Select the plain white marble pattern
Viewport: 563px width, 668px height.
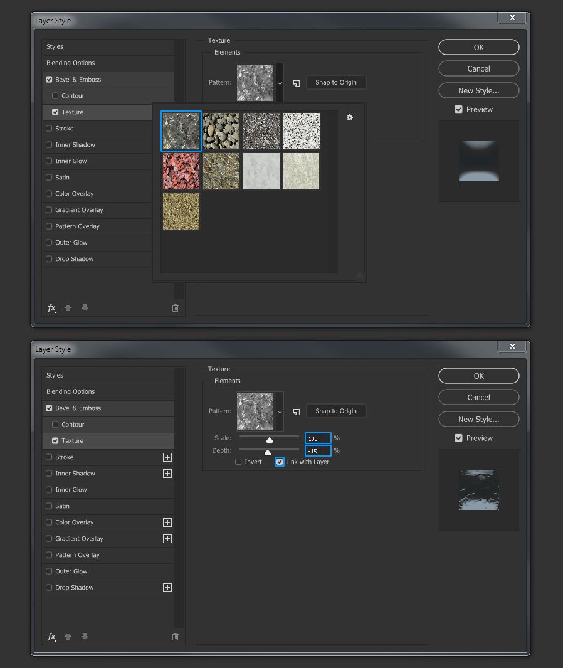coord(261,171)
